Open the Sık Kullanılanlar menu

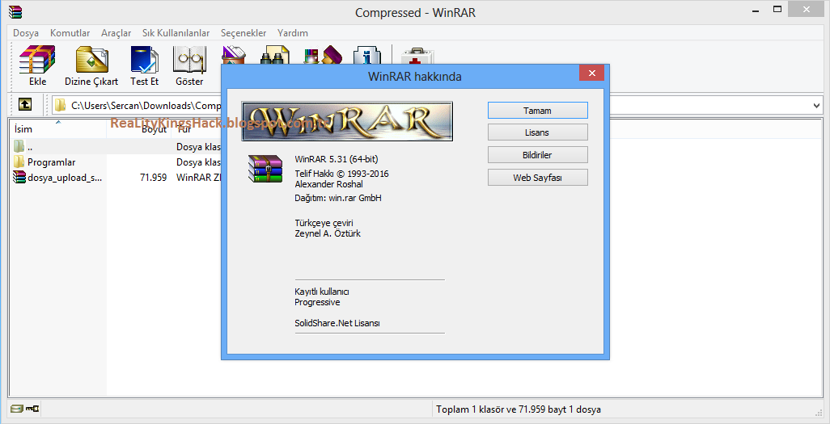(x=176, y=33)
